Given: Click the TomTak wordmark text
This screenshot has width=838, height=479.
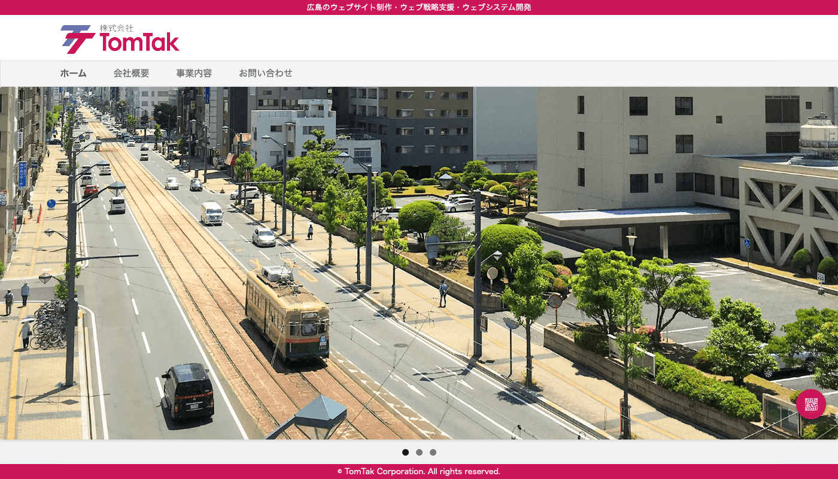Looking at the screenshot, I should click(x=139, y=43).
